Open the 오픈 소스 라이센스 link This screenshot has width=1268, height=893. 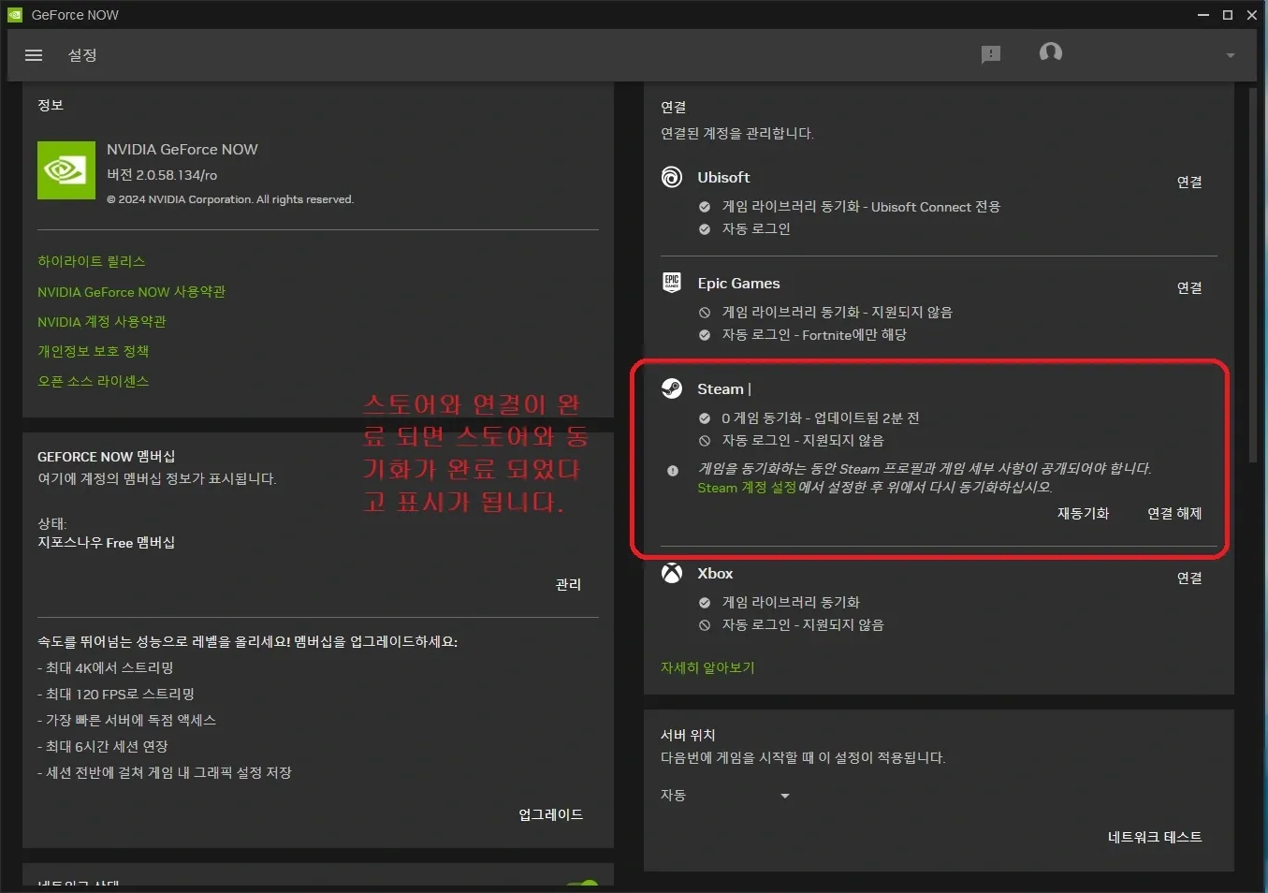click(94, 381)
